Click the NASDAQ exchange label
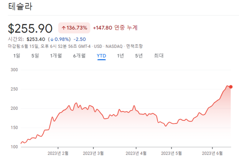The height and width of the screenshot is (161, 239). [114, 46]
